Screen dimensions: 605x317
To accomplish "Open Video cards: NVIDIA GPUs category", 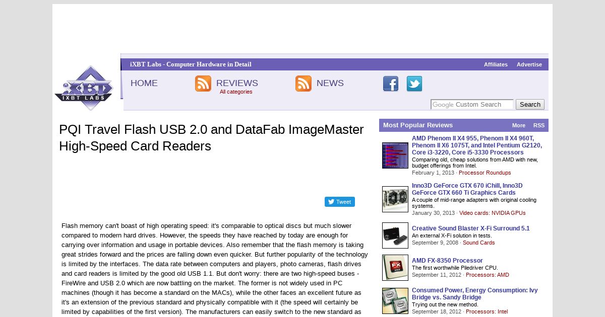I will (x=493, y=213).
